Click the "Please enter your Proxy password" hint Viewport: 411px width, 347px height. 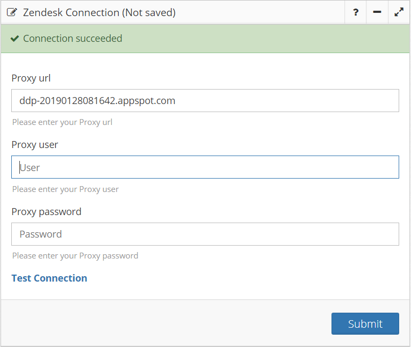pyautogui.click(x=75, y=256)
